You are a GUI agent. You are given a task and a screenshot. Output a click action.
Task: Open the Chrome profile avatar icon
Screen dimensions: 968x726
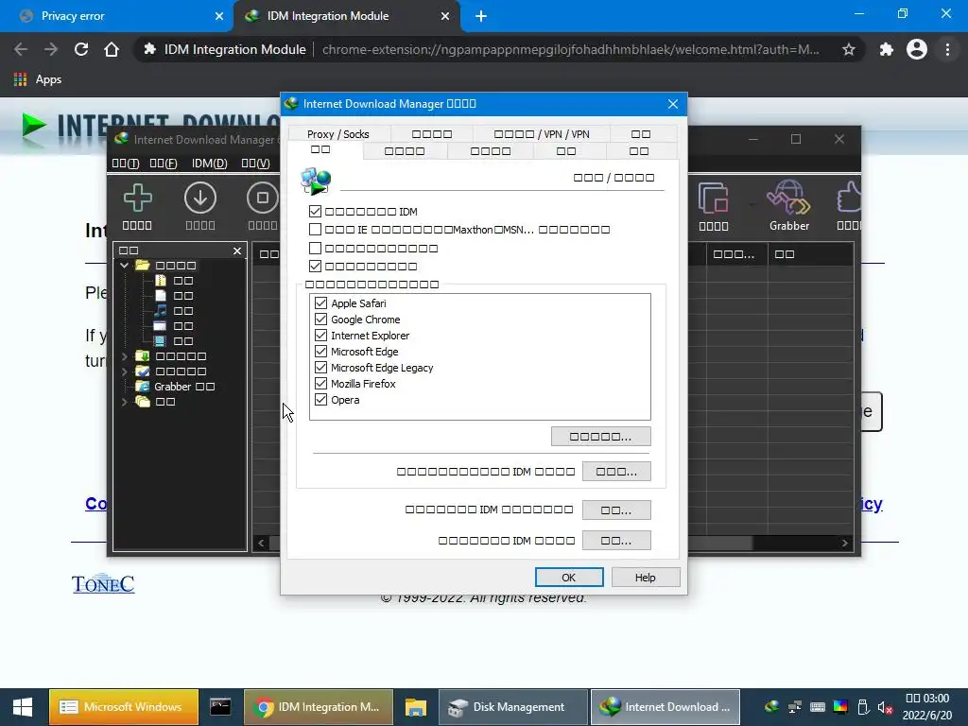click(x=917, y=49)
